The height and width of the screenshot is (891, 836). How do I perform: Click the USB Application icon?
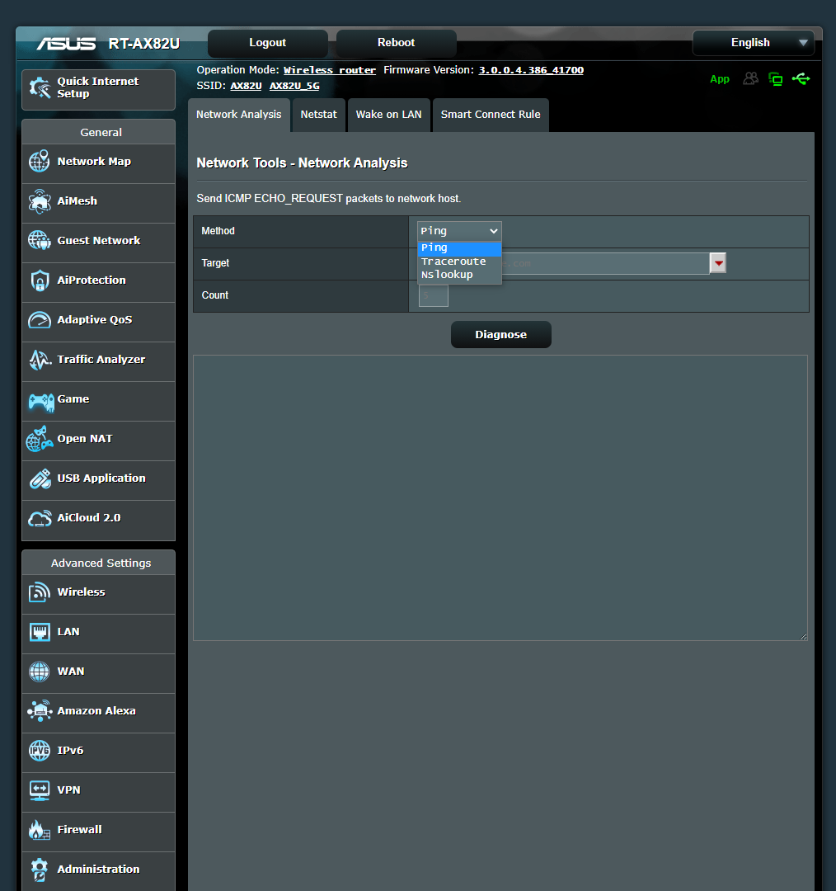click(x=40, y=479)
